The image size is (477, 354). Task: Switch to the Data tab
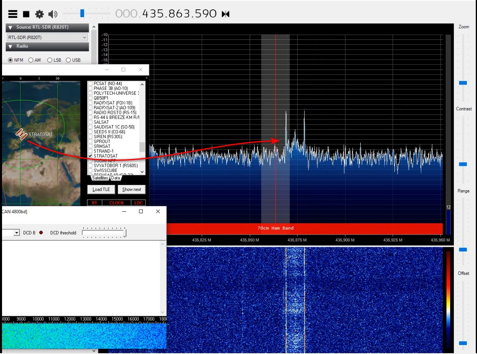116,178
